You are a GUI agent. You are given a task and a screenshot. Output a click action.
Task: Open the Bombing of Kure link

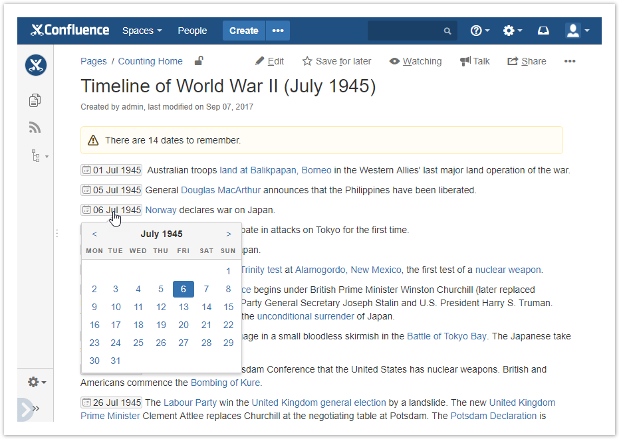pos(225,383)
